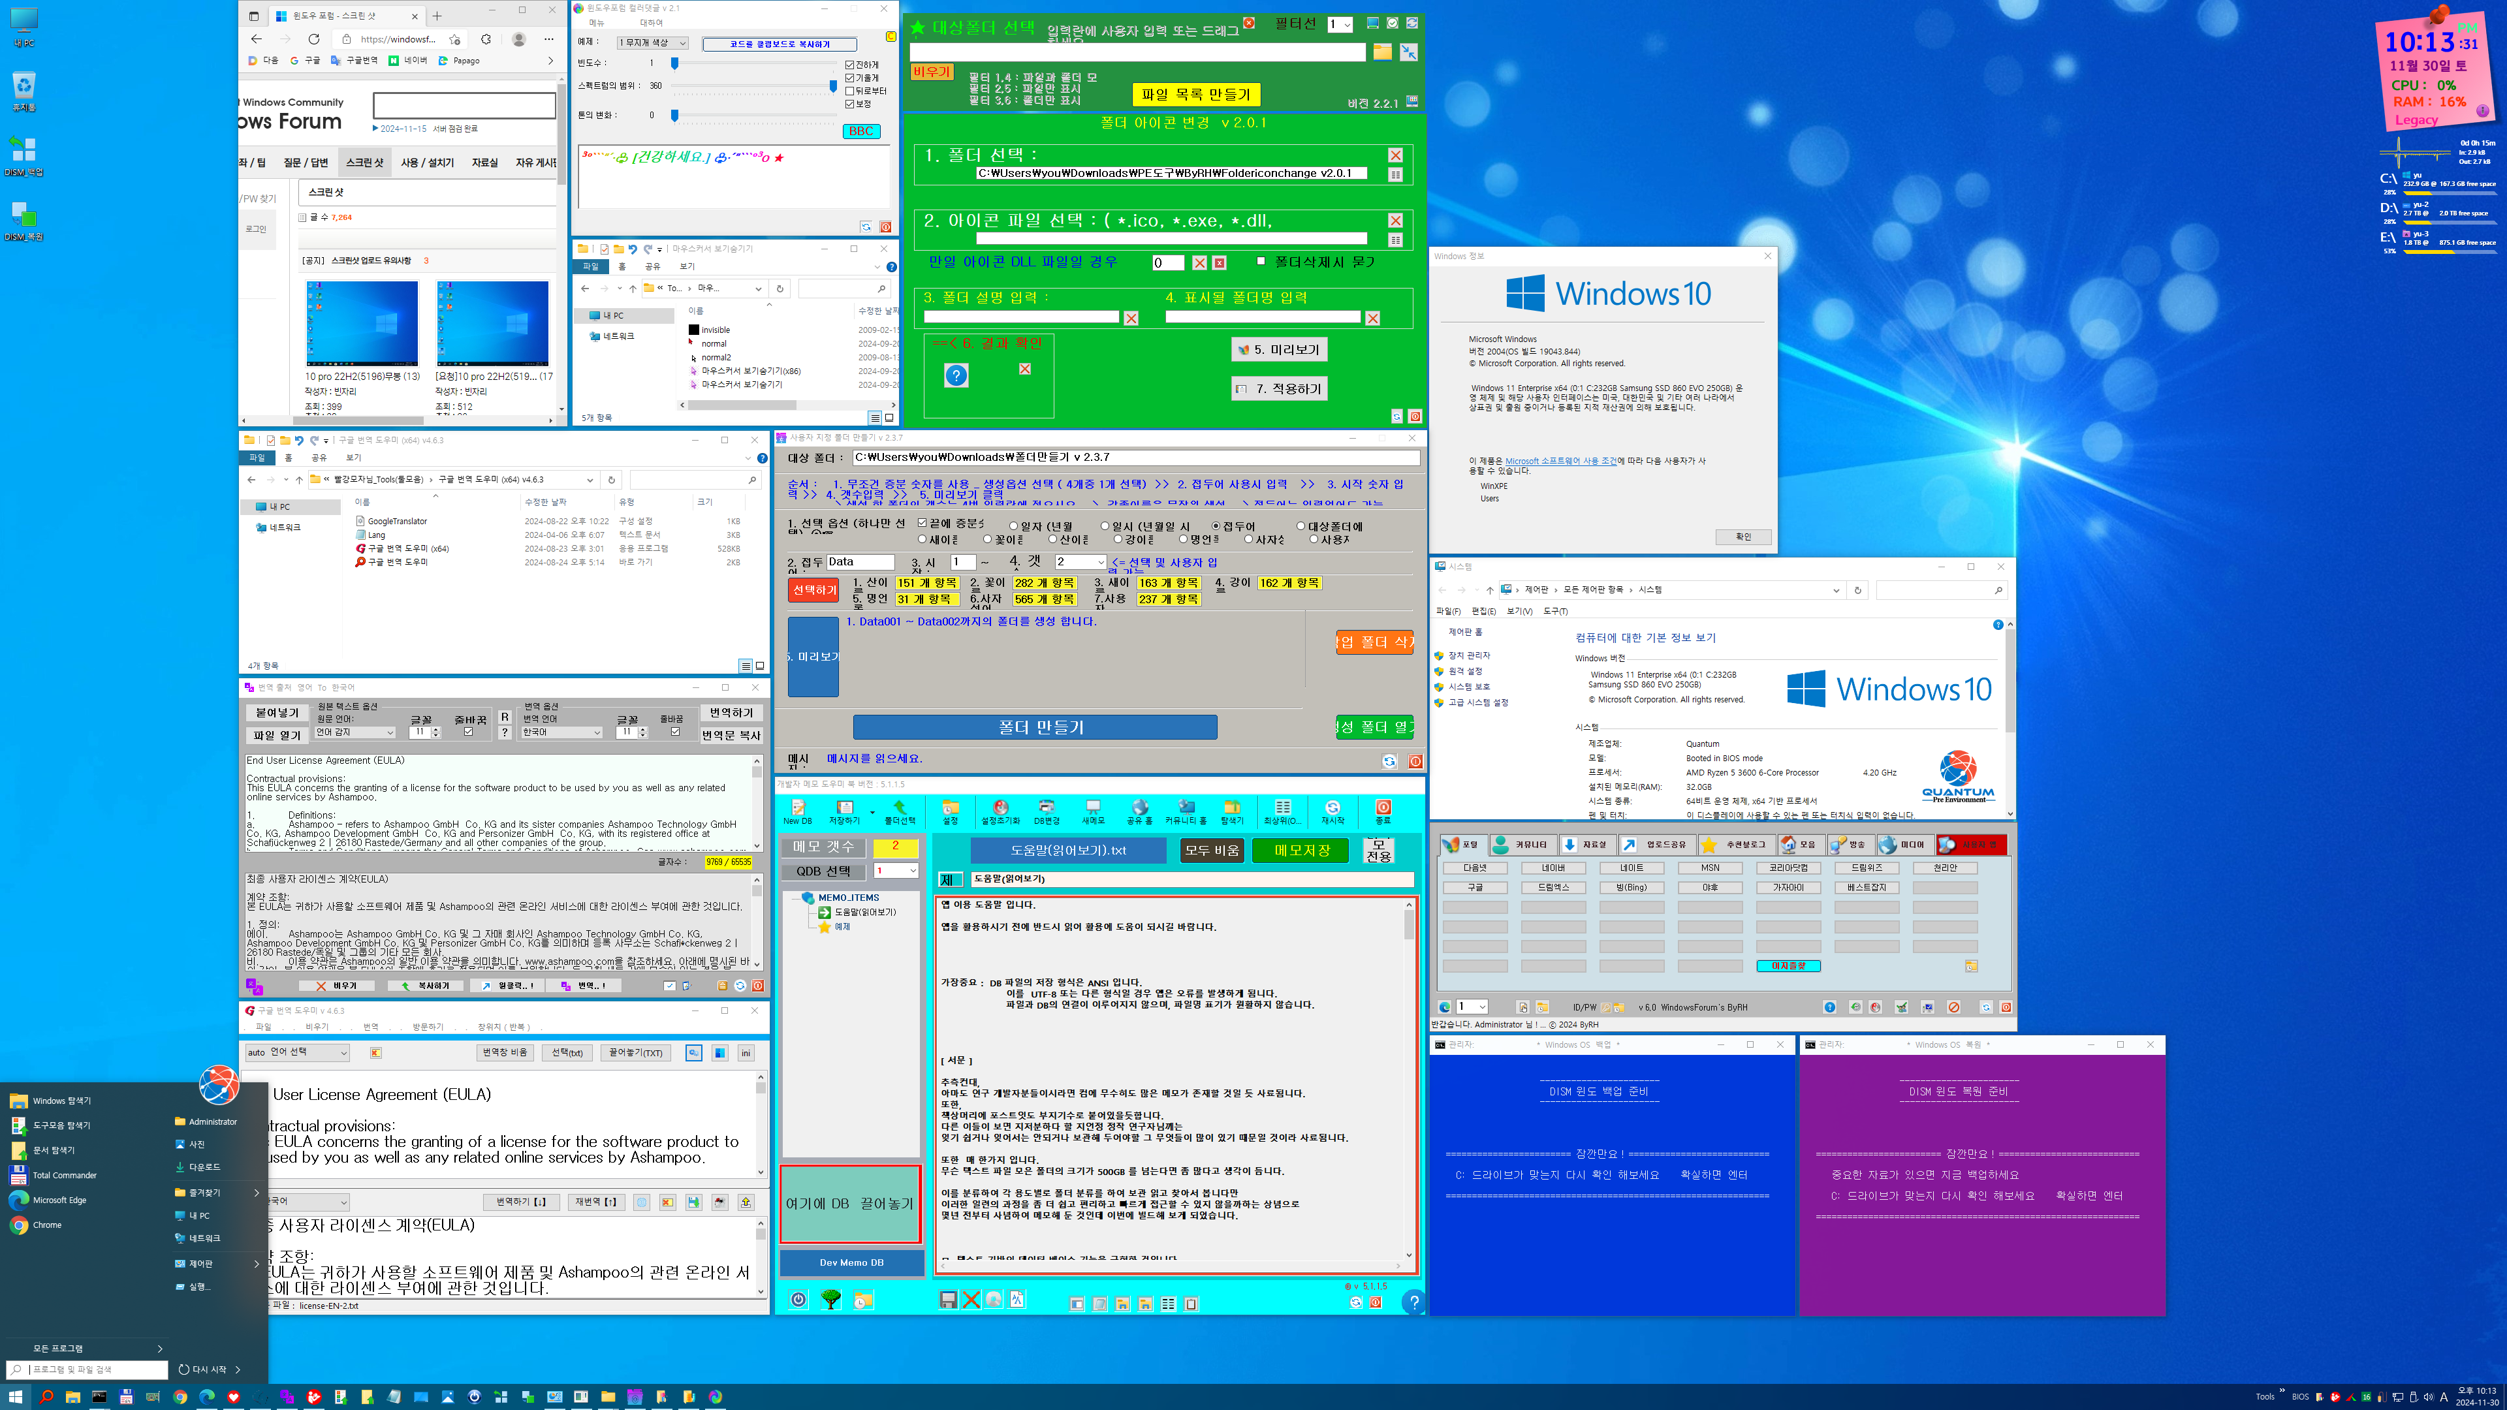Open 번역 menu in 구글 번역 도우미
The image size is (2507, 1410).
[371, 1027]
